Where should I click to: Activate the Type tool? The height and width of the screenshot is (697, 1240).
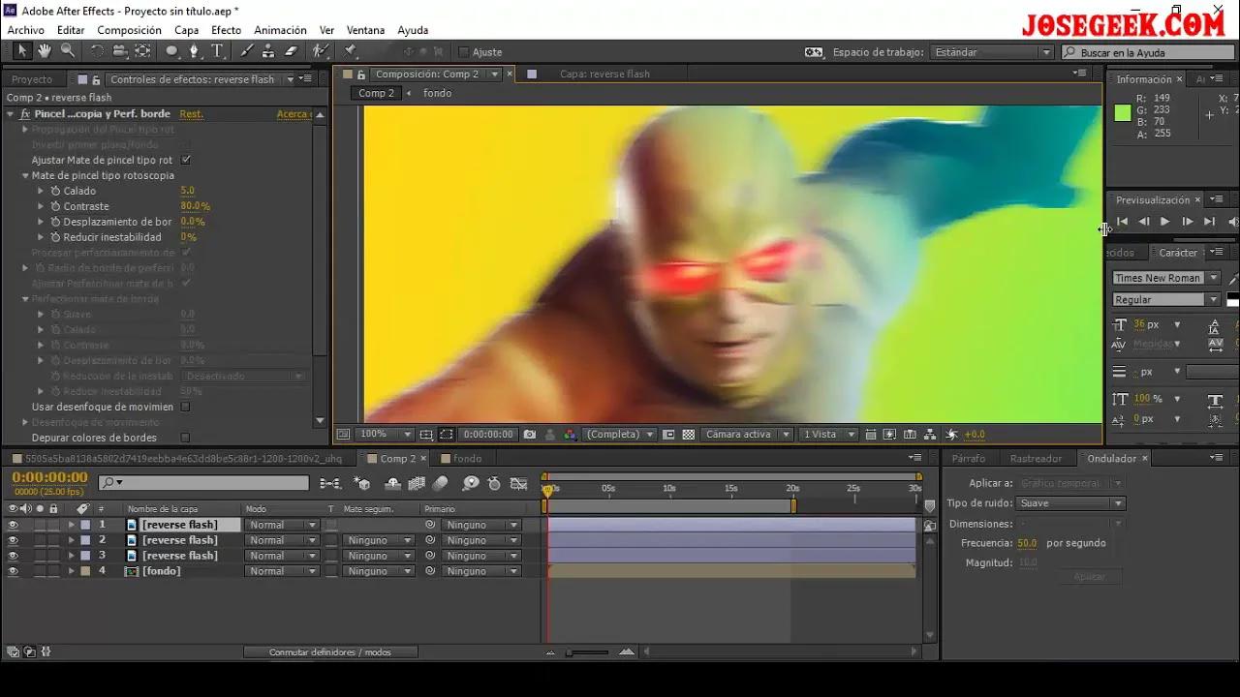coord(218,53)
